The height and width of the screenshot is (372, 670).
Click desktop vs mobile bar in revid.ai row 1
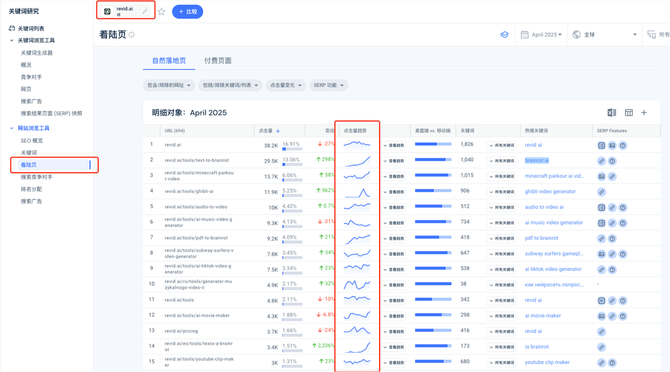coord(433,144)
